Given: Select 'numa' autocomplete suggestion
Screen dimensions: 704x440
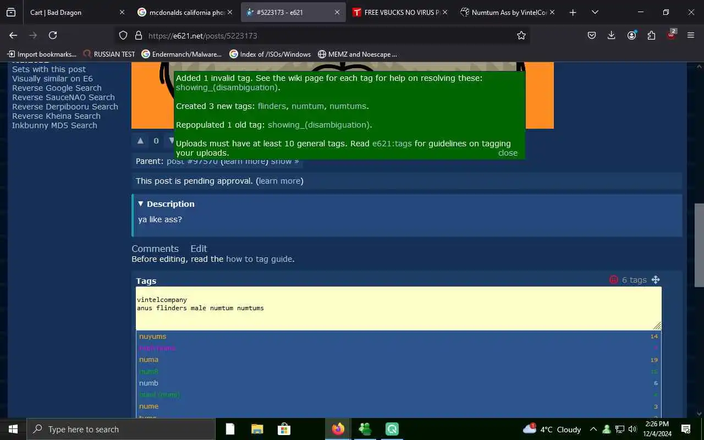Looking at the screenshot, I should pos(398,360).
